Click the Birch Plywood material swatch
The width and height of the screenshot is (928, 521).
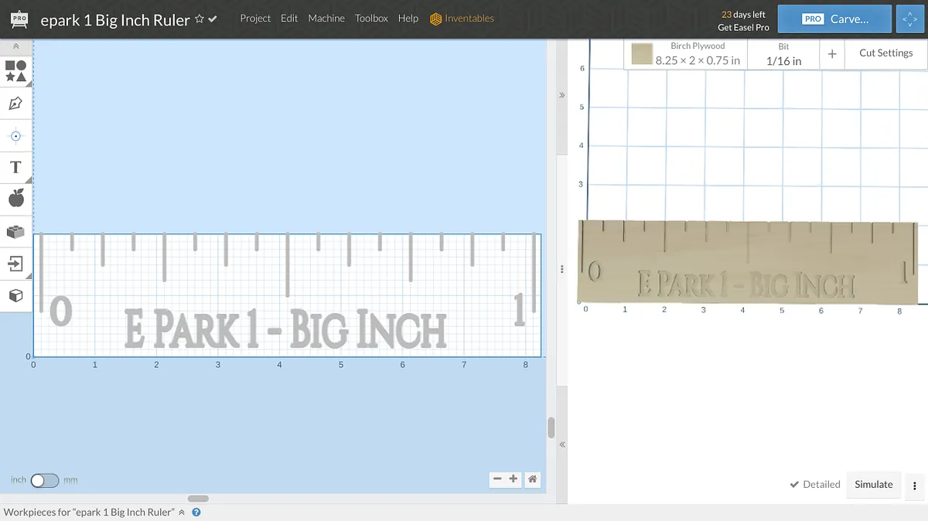[x=642, y=54]
